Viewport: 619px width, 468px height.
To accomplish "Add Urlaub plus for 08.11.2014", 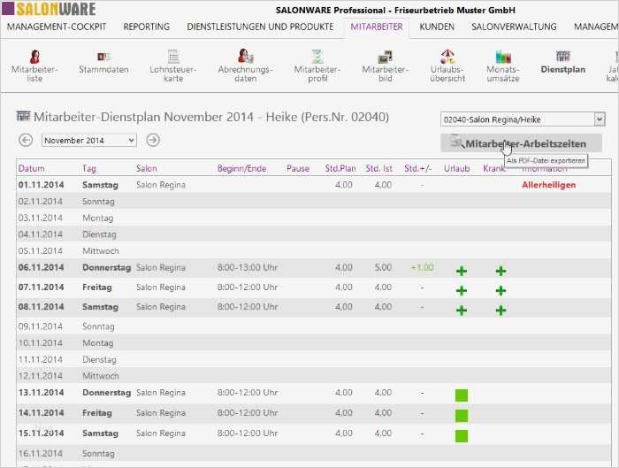I will (462, 311).
